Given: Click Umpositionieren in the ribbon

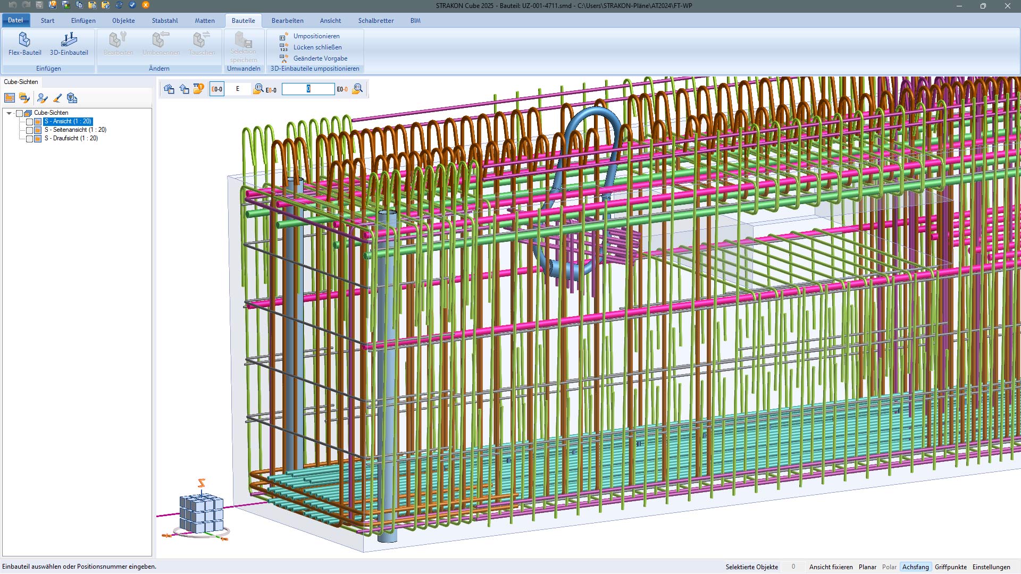Looking at the screenshot, I should click(310, 36).
